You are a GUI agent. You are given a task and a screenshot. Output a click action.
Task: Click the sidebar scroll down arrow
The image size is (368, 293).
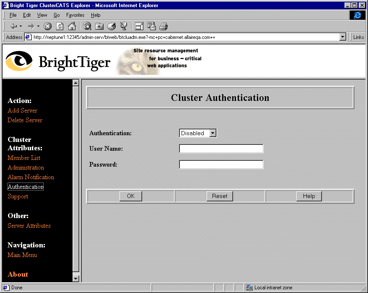point(76,278)
